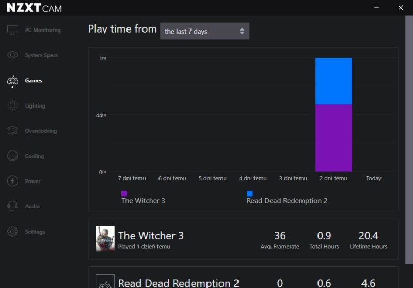
Task: Click the Read Dead Redemption 2 game title
Action: point(179,282)
